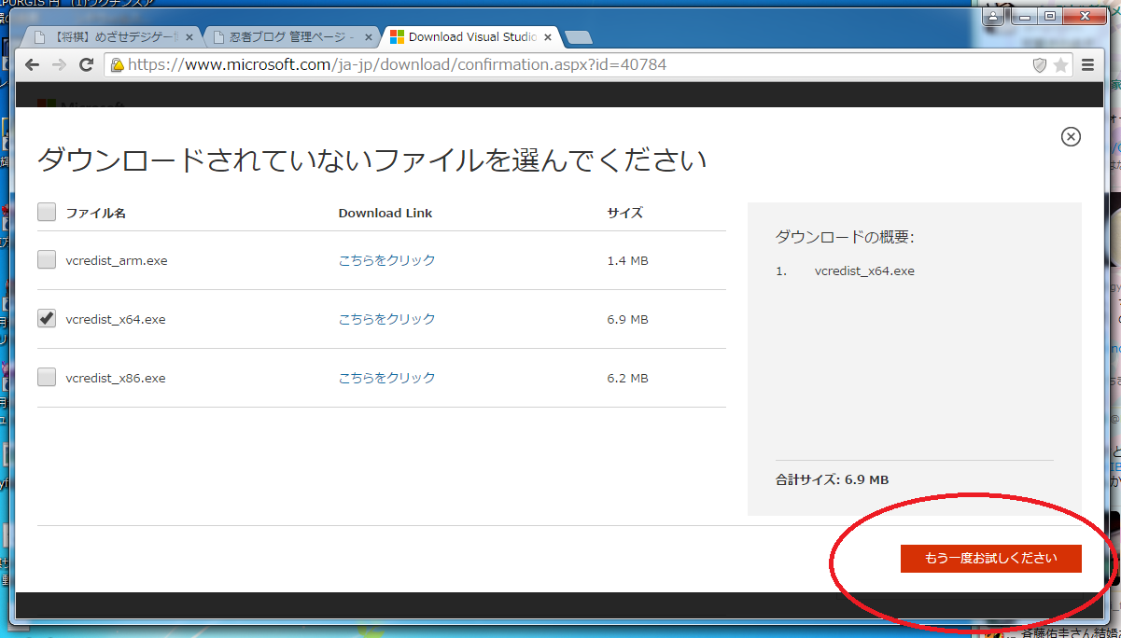Click the サイズ column header
Screen dimensions: 1121x638
click(x=625, y=213)
